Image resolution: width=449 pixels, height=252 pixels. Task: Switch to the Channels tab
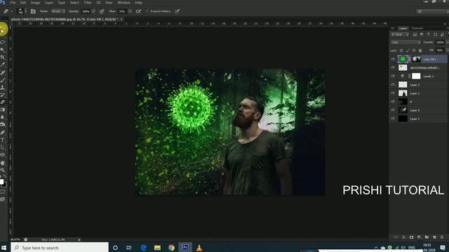417,28
